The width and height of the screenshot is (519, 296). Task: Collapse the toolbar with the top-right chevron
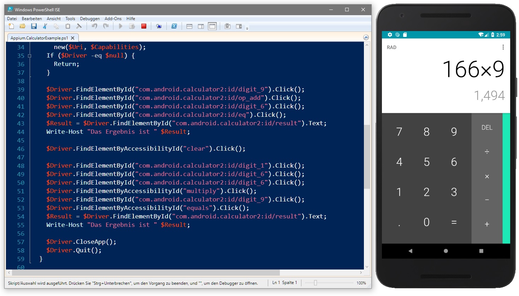(x=366, y=37)
